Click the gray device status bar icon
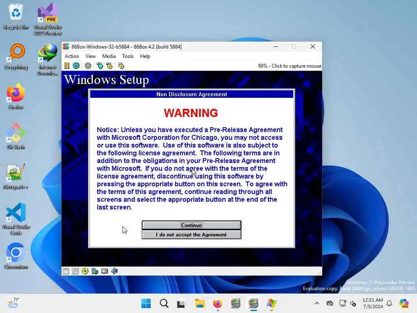The height and width of the screenshot is (313, 417). (105, 271)
